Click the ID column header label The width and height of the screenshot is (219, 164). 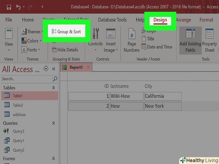coord(106,86)
